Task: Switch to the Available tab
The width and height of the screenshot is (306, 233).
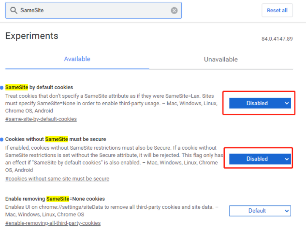Action: (77, 59)
